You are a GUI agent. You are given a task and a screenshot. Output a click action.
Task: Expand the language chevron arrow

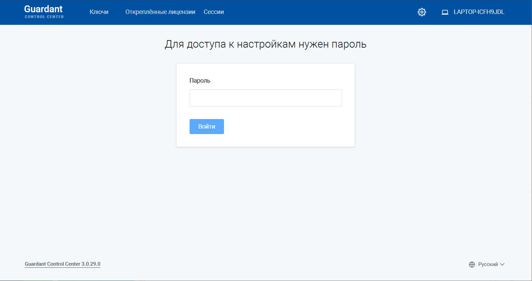pyautogui.click(x=502, y=264)
